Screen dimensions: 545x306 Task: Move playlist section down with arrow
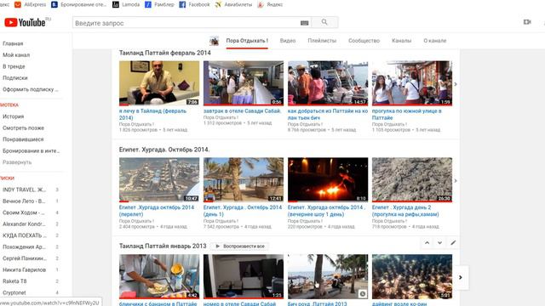coord(439,243)
